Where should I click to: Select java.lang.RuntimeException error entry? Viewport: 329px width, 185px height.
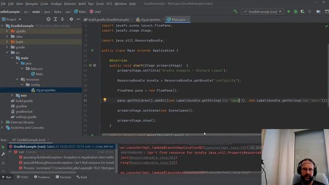click(66, 157)
